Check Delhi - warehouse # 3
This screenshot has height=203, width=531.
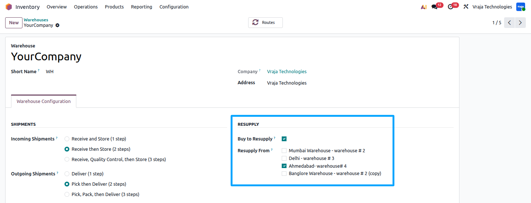click(284, 159)
